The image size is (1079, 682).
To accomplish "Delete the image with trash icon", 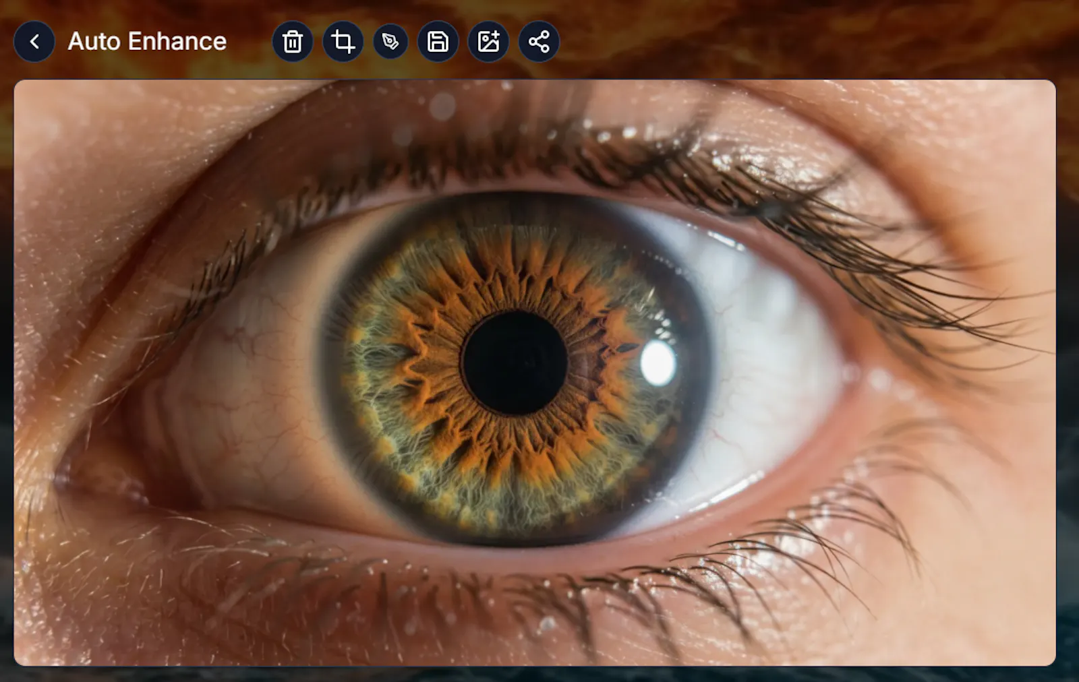I will click(293, 42).
